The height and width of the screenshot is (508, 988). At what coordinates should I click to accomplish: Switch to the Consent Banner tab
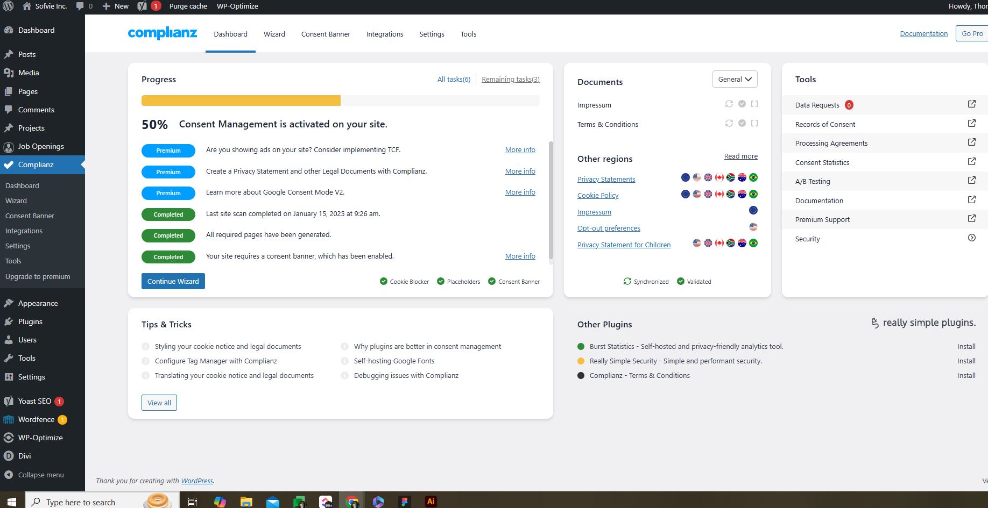[326, 34]
